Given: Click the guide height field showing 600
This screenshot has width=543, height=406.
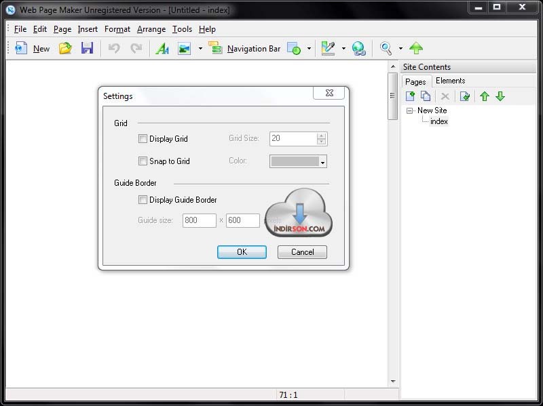Looking at the screenshot, I should tap(243, 220).
